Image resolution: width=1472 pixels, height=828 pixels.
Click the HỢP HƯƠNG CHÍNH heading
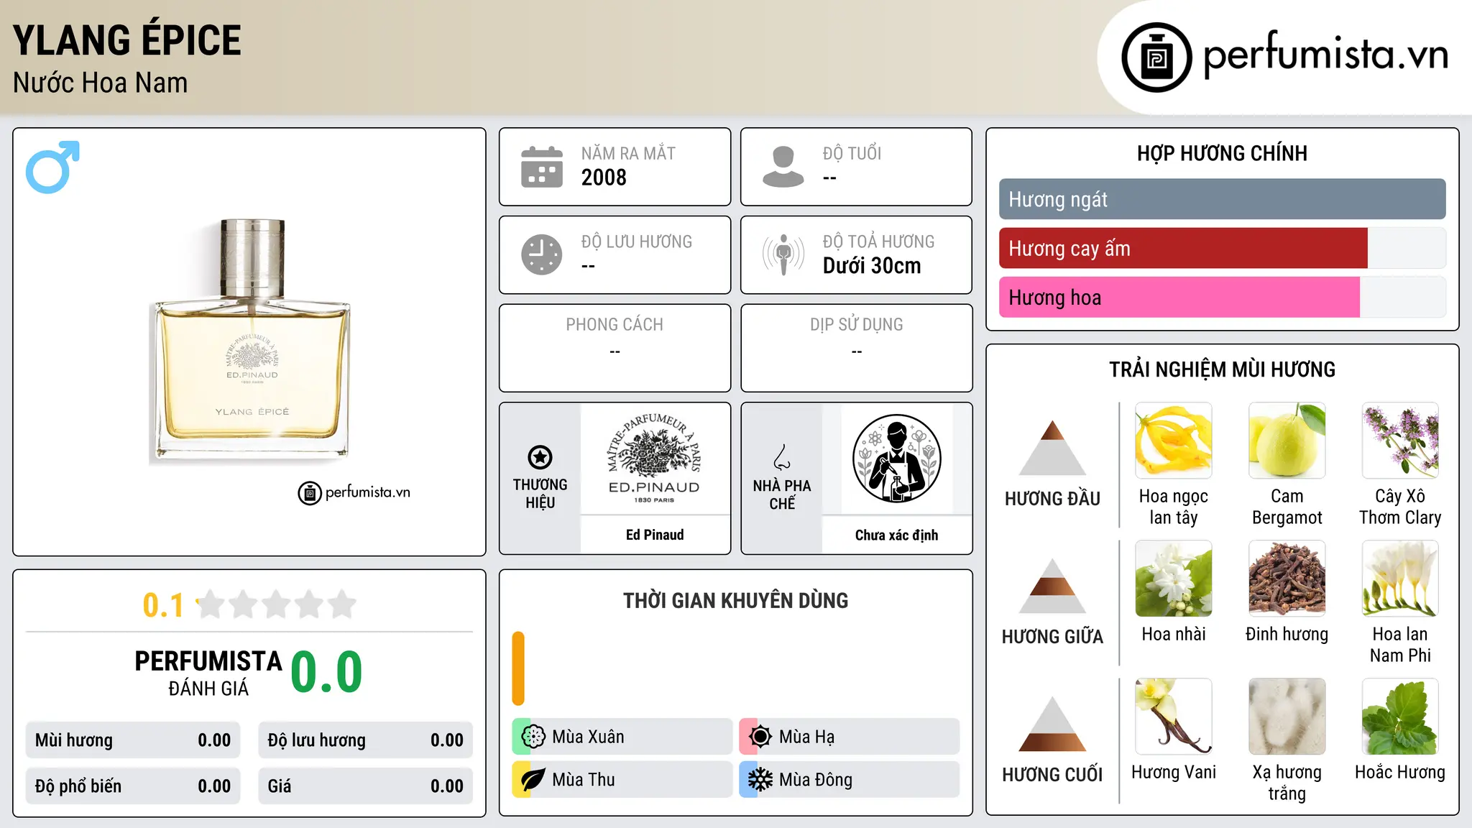point(1222,153)
